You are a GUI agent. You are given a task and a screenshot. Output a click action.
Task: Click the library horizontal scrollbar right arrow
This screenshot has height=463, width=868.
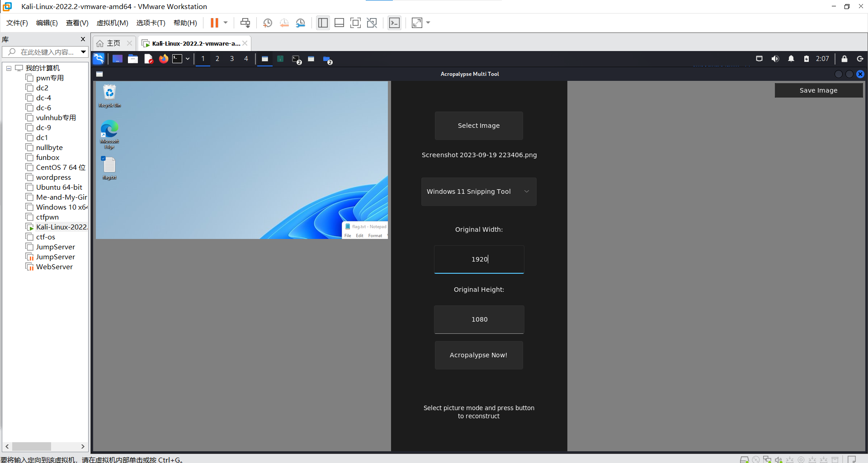coord(83,446)
